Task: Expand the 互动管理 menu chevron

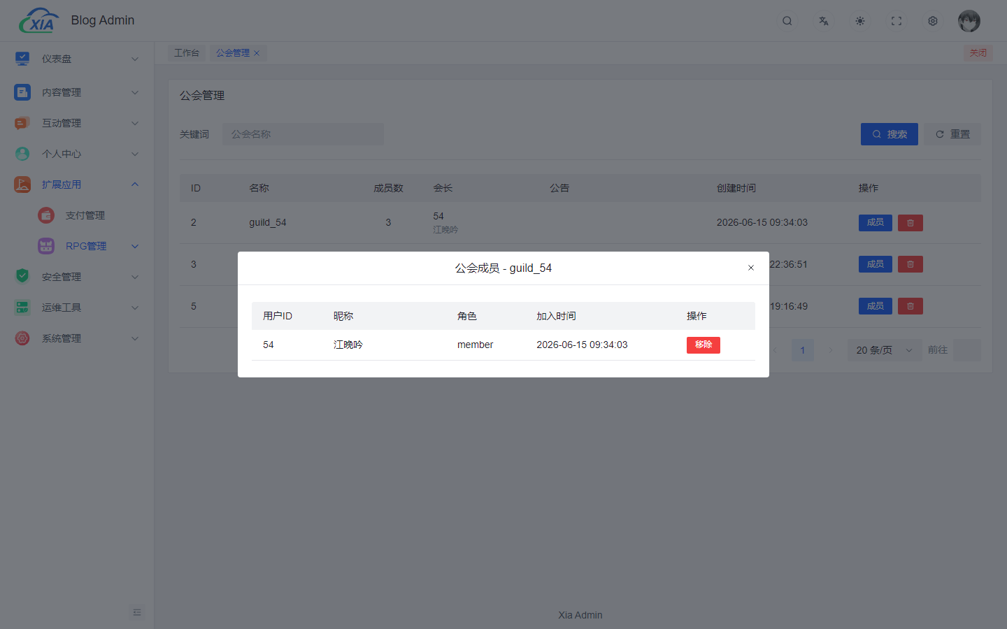Action: coord(135,123)
